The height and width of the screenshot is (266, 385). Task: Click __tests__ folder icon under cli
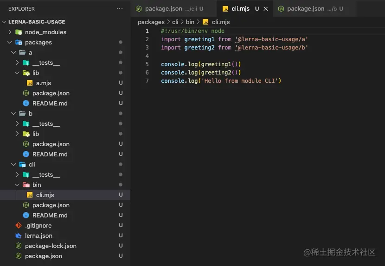(x=26, y=175)
